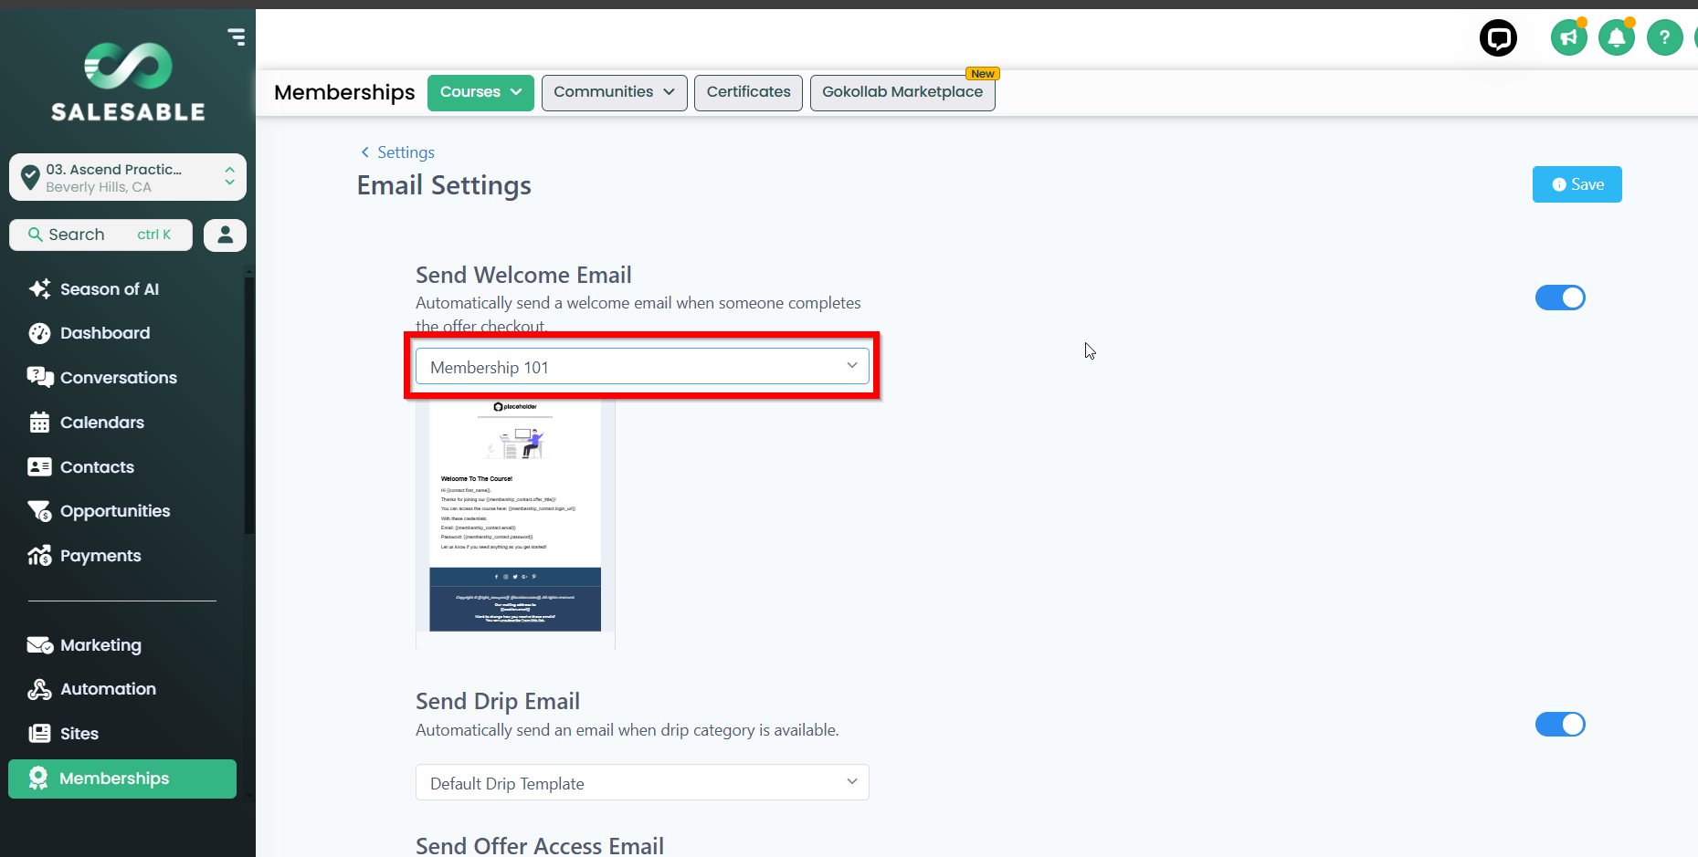Image resolution: width=1698 pixels, height=857 pixels.
Task: Open the chat bubble icon in the header
Action: point(1498,37)
